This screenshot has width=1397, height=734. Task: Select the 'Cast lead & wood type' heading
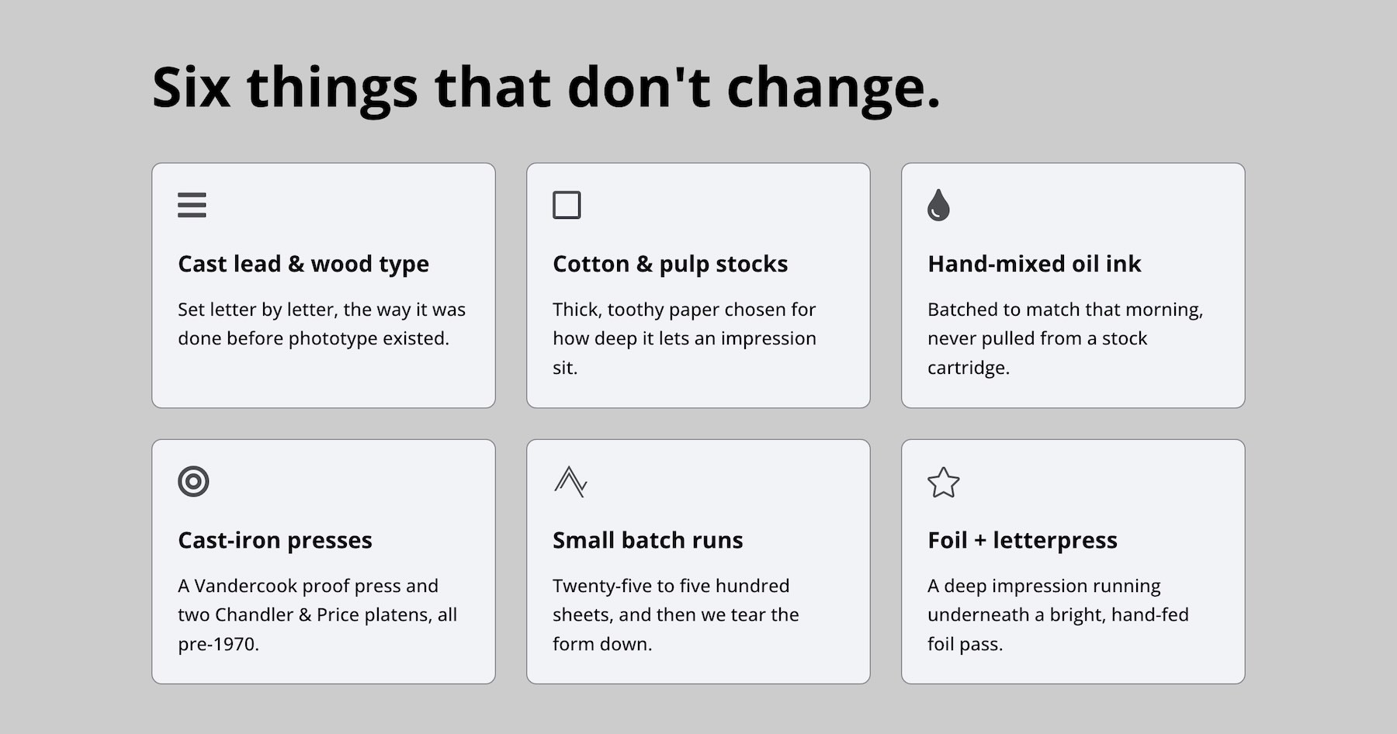(x=303, y=264)
